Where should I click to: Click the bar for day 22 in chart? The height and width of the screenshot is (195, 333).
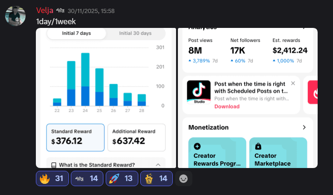[57, 102]
